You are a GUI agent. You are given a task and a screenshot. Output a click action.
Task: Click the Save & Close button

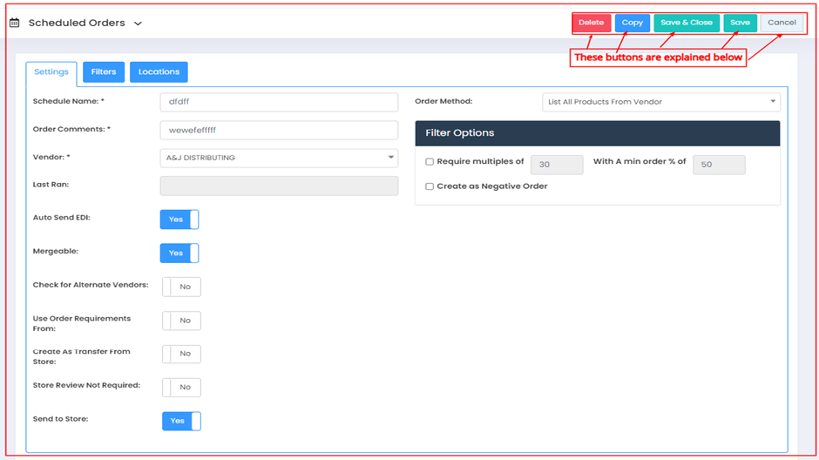[x=686, y=23]
